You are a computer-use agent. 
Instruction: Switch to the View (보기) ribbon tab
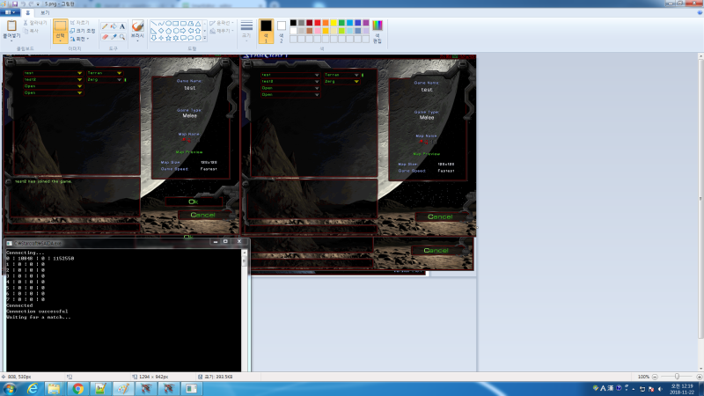click(x=45, y=12)
